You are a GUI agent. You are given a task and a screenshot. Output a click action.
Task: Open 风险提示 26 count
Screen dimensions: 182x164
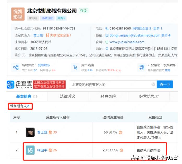pyautogui.click(x=48, y=70)
